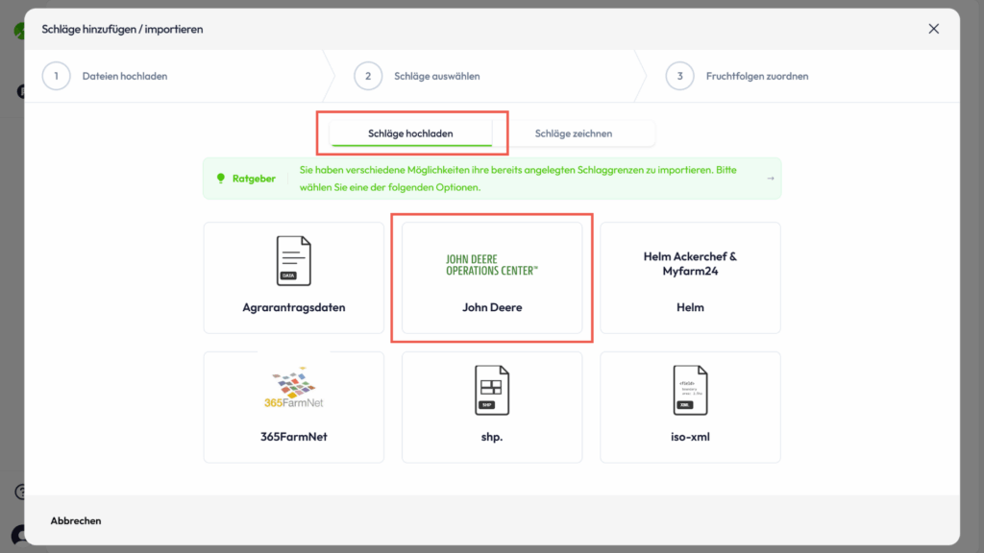Select step 3 number circle

679,76
